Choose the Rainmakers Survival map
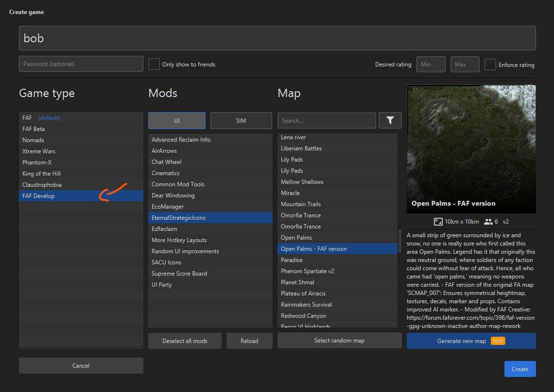 tap(337, 305)
